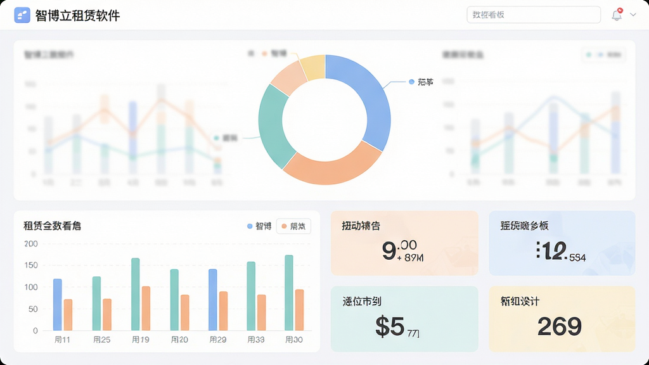Open the yellow card showing 269
649x365 pixels.
[562, 319]
